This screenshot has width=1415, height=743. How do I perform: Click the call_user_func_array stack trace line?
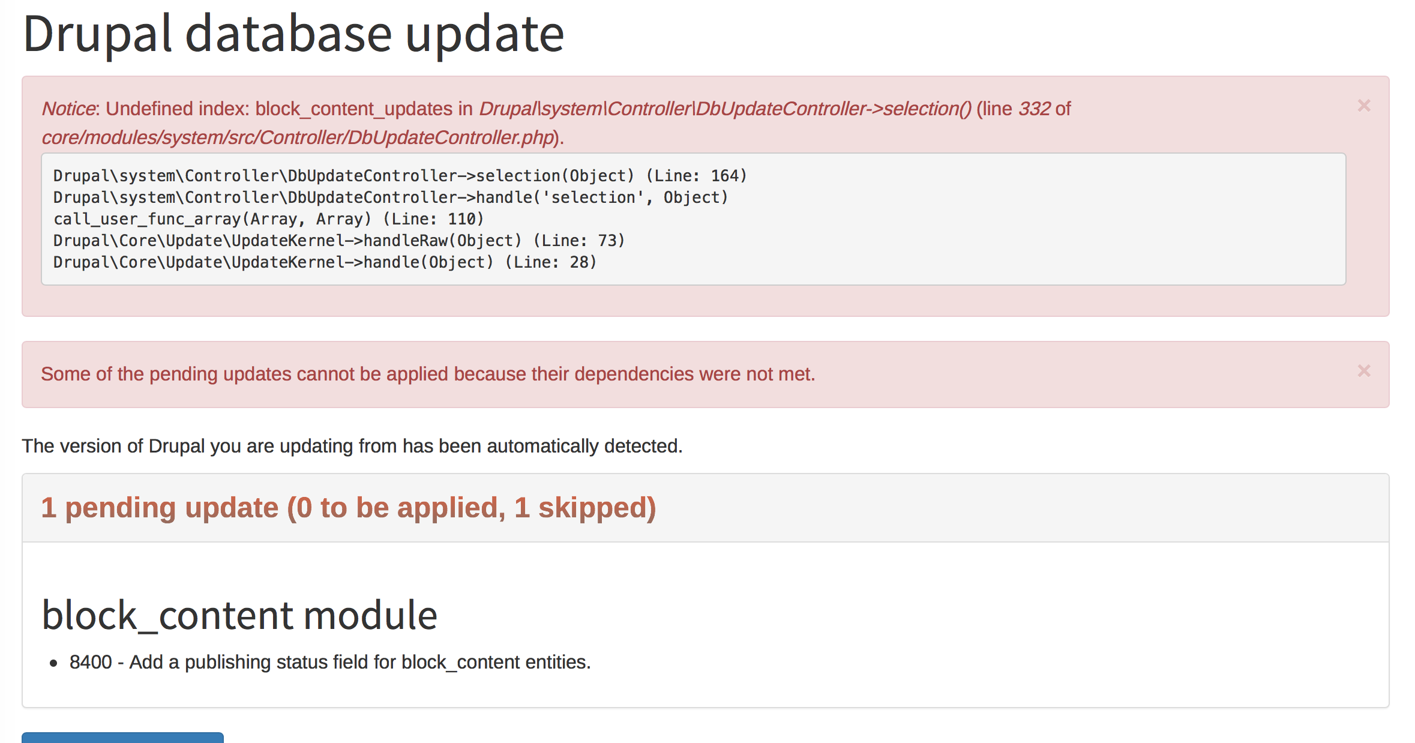click(268, 219)
